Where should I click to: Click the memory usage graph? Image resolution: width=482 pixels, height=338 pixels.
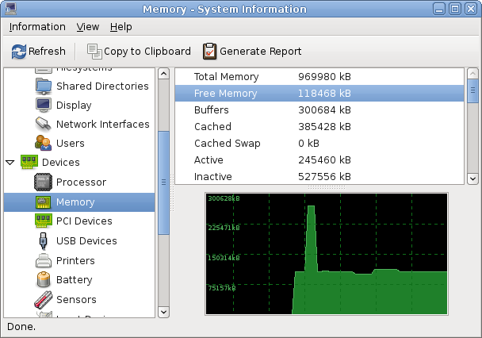pyautogui.click(x=326, y=253)
